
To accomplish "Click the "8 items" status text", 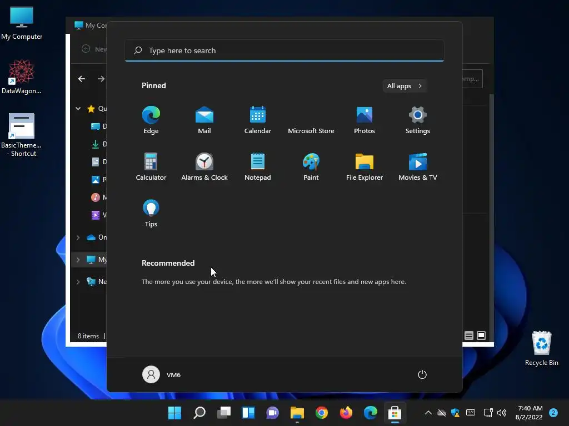I will [88, 336].
